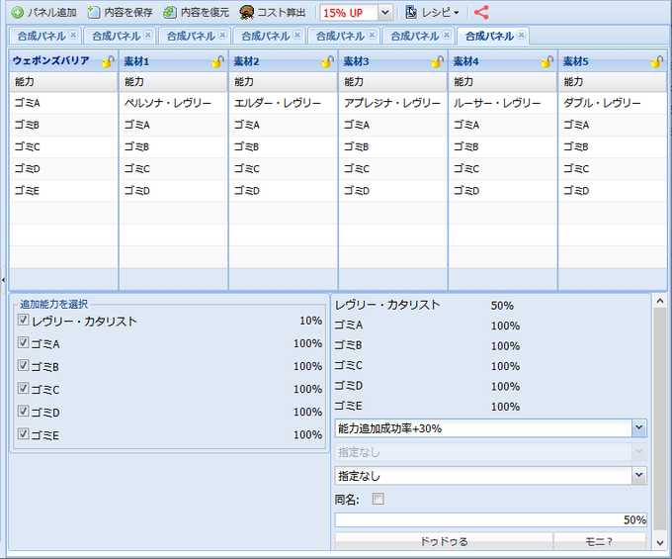Image resolution: width=672 pixels, height=559 pixels.
Task: Collapse the left side panel arrow
Action: [3, 280]
